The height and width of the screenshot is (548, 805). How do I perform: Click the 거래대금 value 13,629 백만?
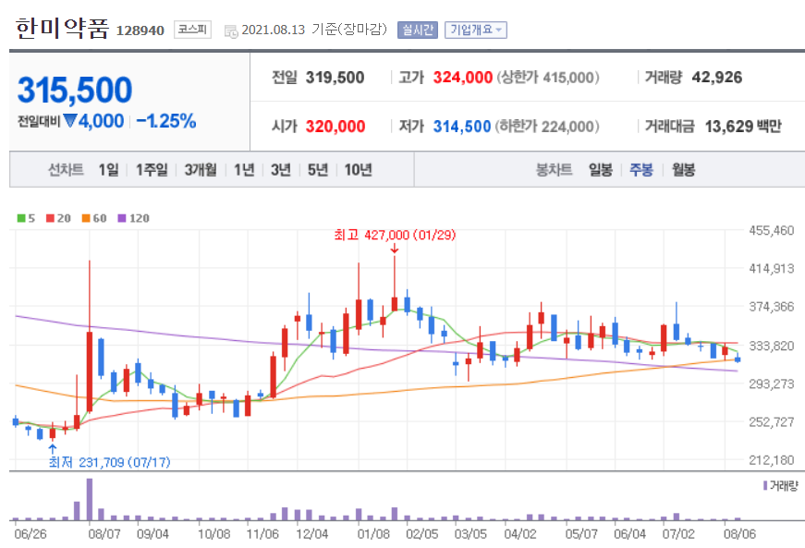743,127
